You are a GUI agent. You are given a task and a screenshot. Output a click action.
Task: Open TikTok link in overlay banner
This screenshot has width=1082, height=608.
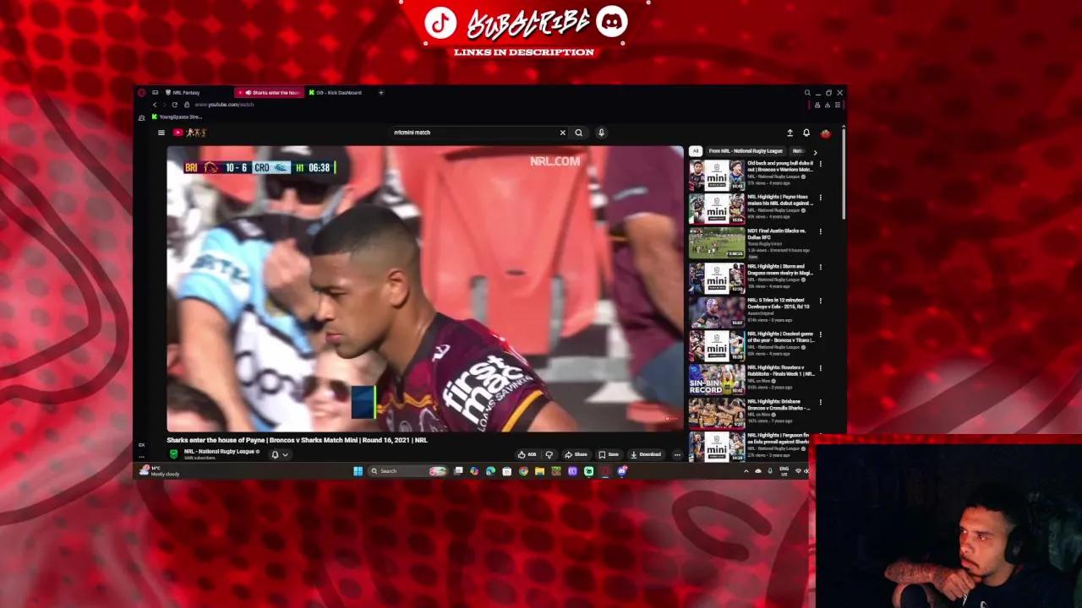(440, 24)
